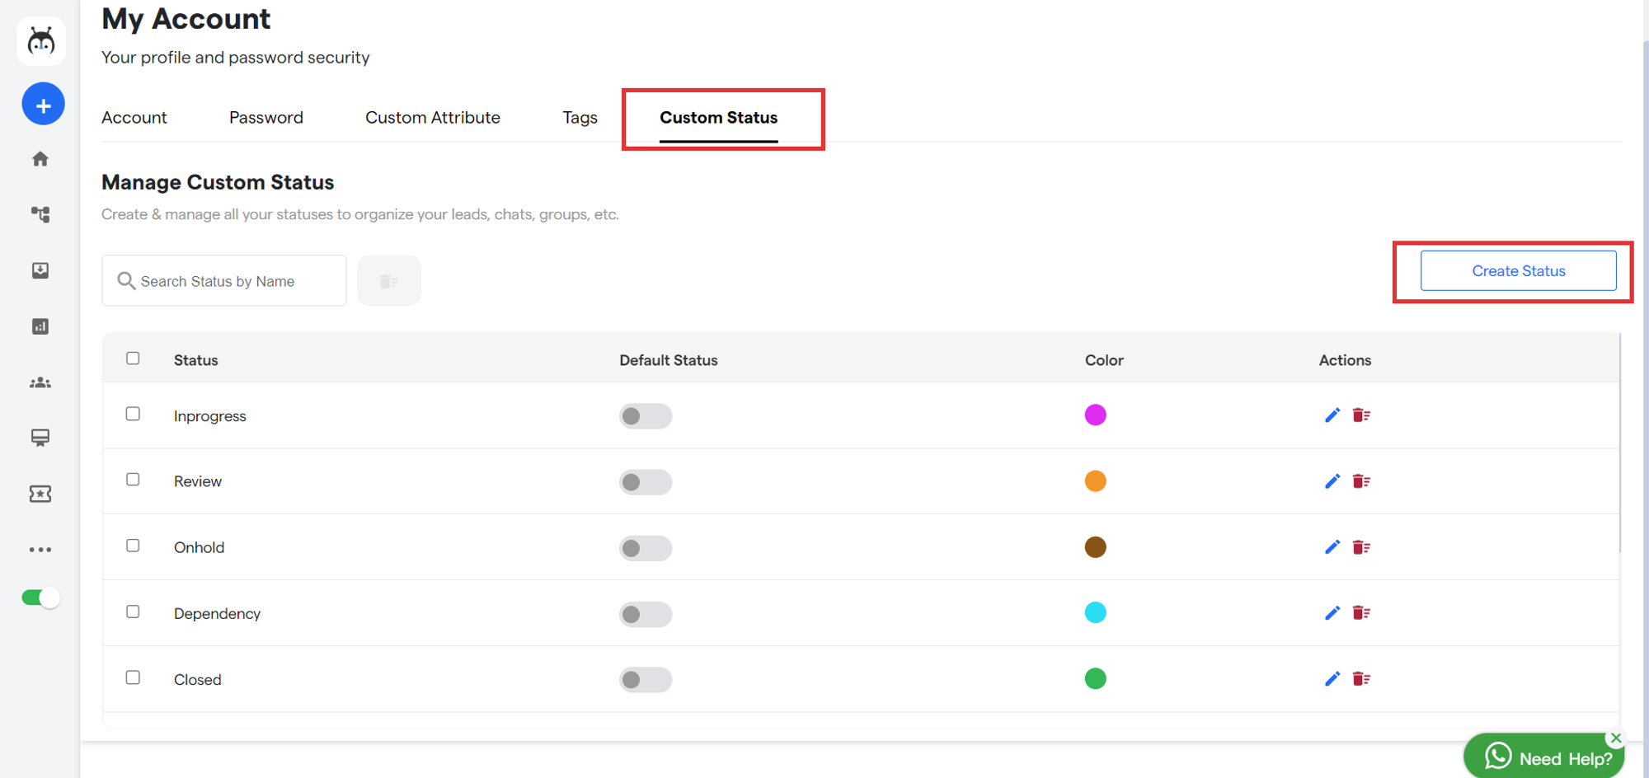Delete the Review status with trash icon
This screenshot has height=778, width=1649.
[1361, 481]
